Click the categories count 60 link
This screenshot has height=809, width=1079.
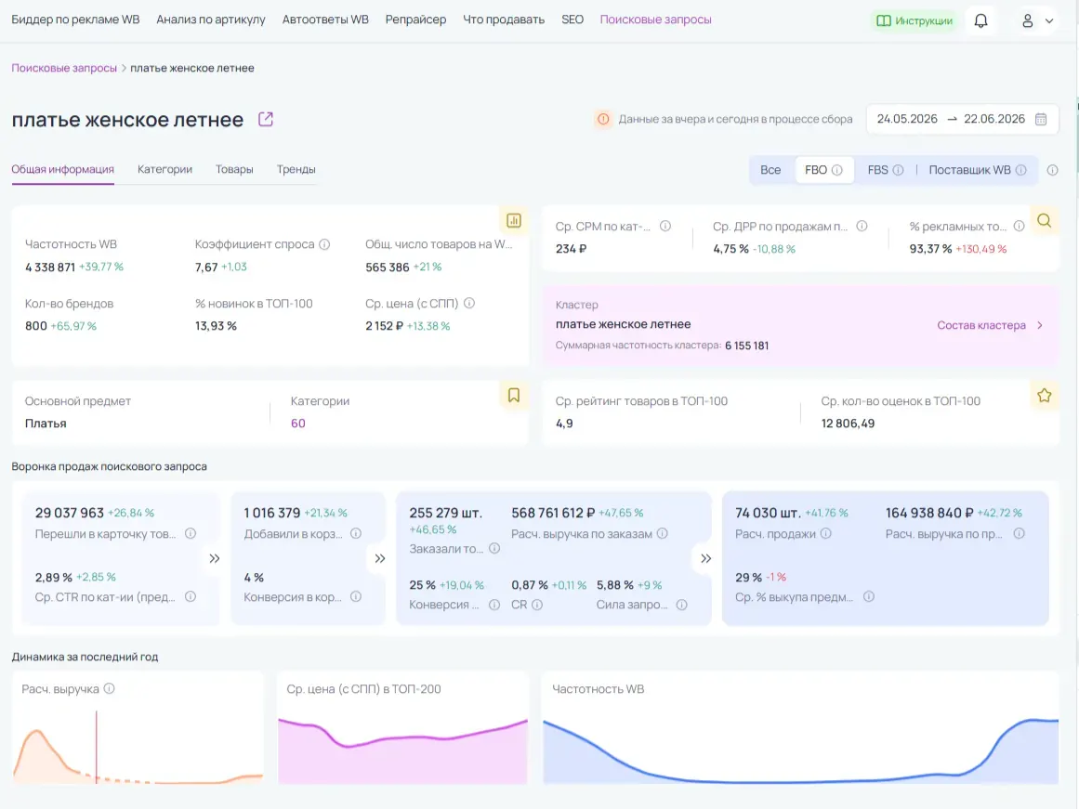(298, 423)
